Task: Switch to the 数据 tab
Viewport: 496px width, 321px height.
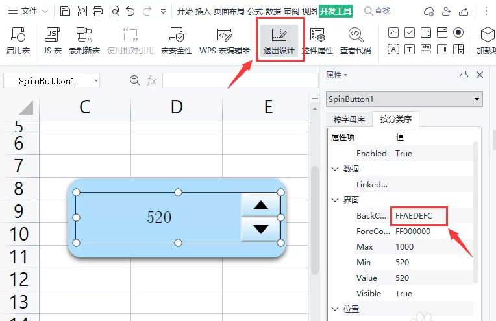Action: coord(273,12)
